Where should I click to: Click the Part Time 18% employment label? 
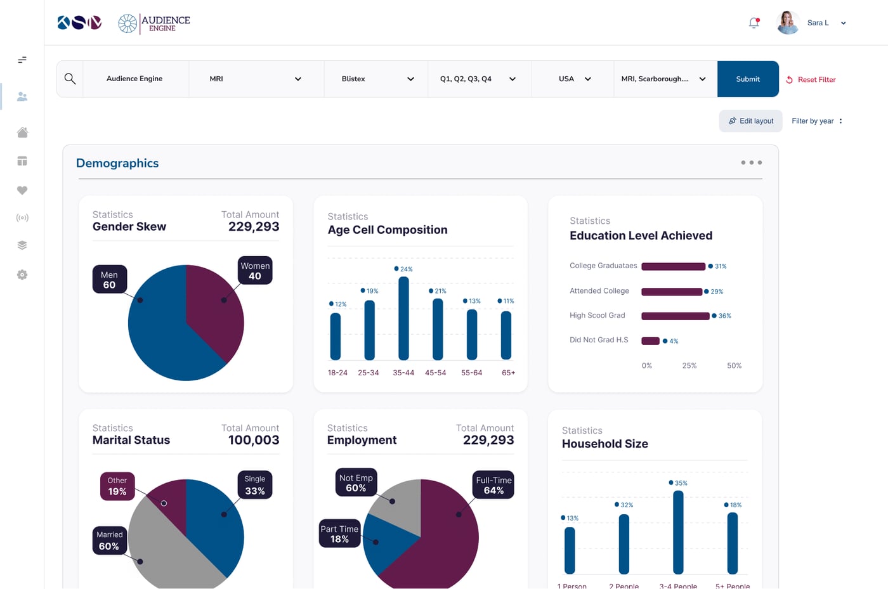click(339, 534)
